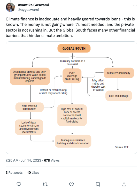Click the Avantika Goswami display name
The height and width of the screenshot is (190, 139).
tap(33, 5)
